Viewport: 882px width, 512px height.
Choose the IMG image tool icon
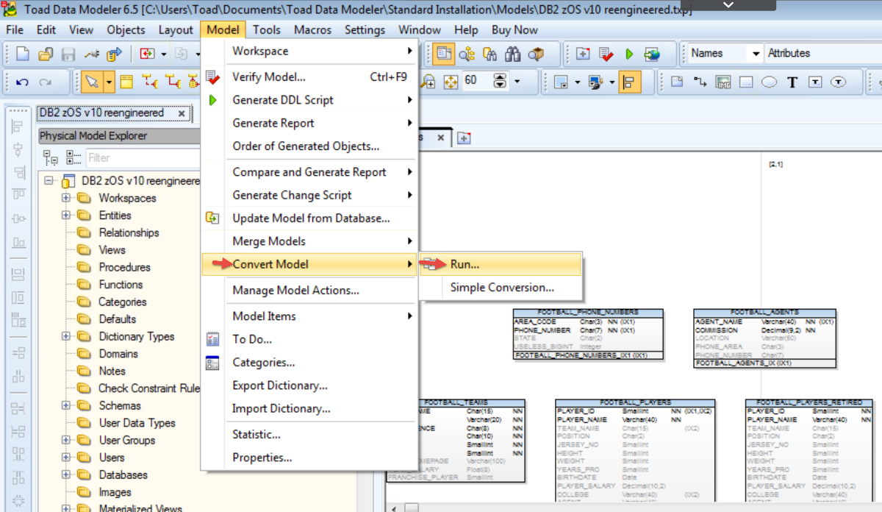[x=723, y=82]
